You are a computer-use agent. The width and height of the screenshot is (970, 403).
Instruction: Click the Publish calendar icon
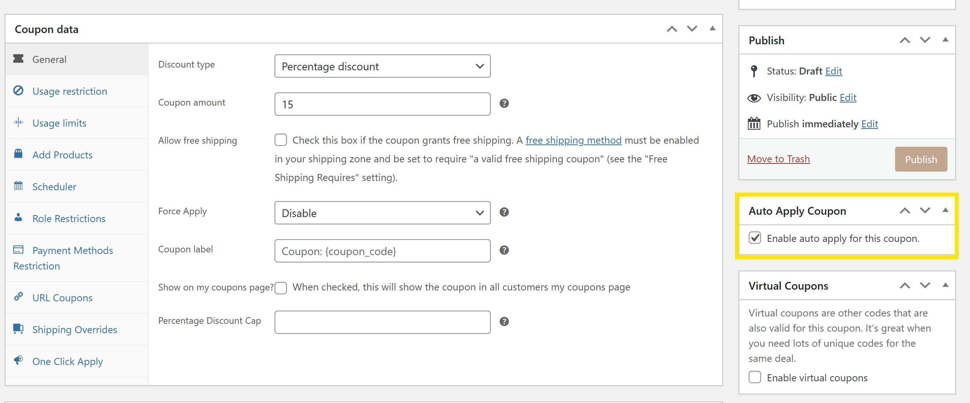pos(754,123)
